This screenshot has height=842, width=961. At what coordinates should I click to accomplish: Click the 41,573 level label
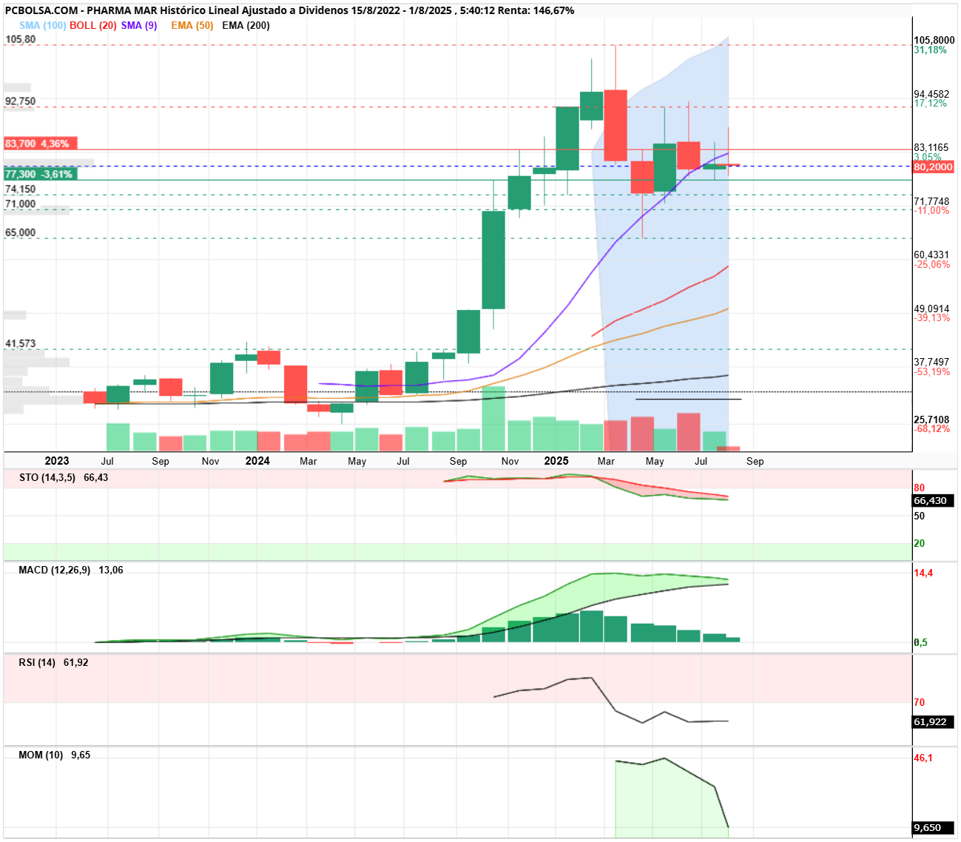(x=20, y=343)
